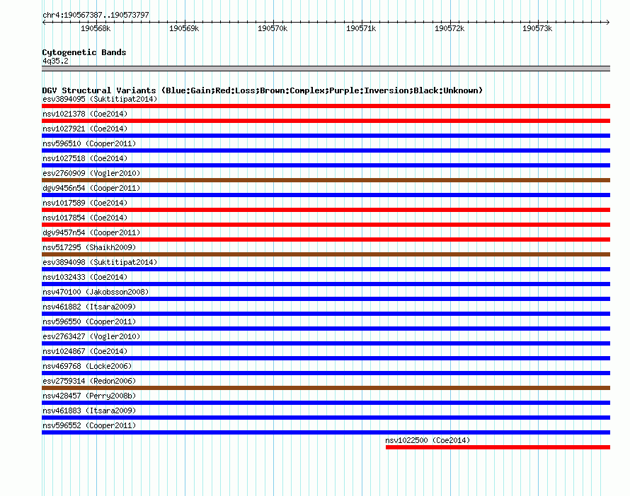Image resolution: width=630 pixels, height=496 pixels.
Task: Click the nsv469768 (Locke2006) label
Action: [x=87, y=366]
